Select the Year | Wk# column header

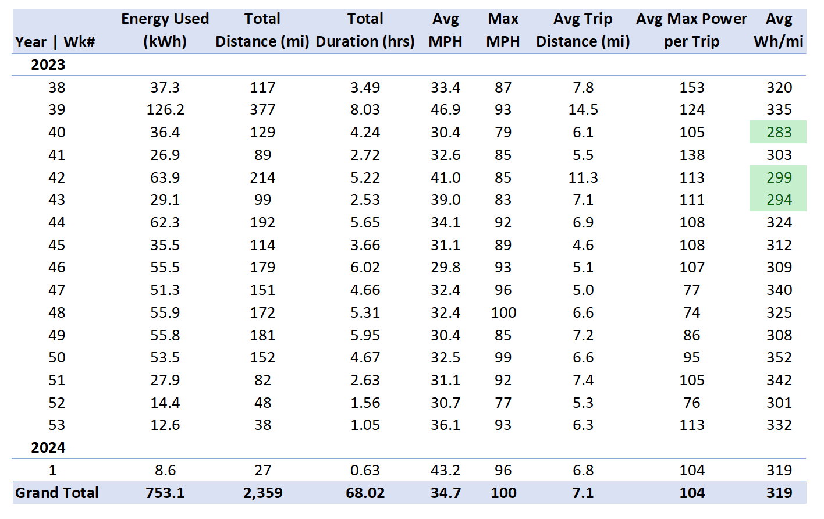tap(55, 42)
